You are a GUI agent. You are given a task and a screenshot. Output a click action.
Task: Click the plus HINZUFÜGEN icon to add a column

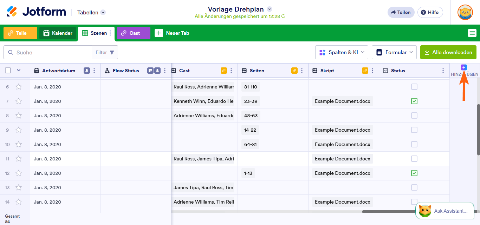pos(464,67)
